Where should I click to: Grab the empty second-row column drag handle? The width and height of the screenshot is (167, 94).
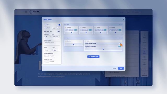66,41
